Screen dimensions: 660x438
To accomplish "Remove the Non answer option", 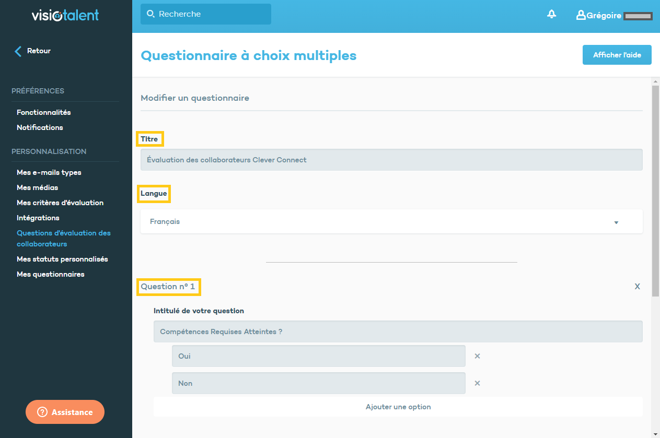I will point(477,383).
